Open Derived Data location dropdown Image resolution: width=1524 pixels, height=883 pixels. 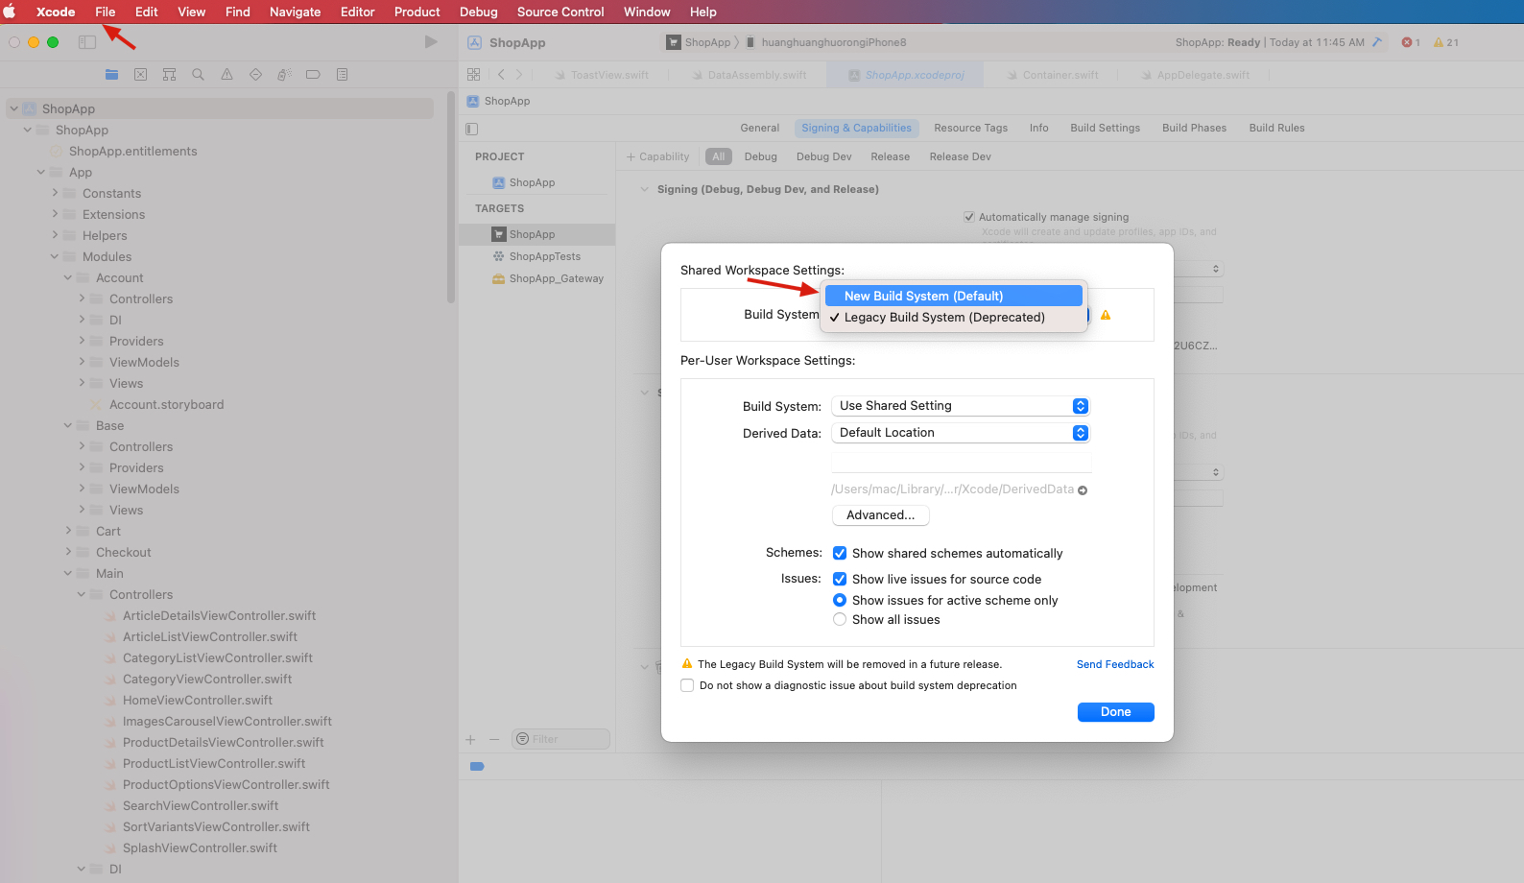[x=961, y=433]
